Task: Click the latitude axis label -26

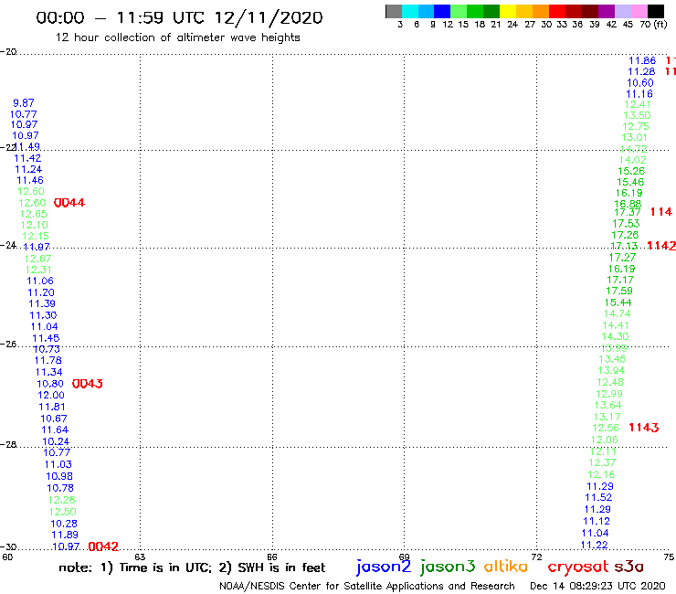Action: pyautogui.click(x=8, y=345)
